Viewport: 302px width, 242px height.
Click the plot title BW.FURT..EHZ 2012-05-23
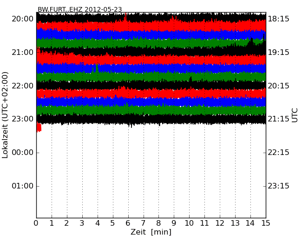(x=80, y=9)
